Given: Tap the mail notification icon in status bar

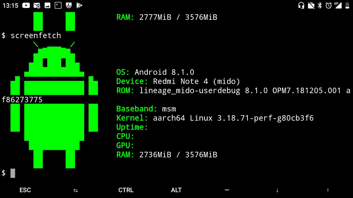Looking at the screenshot, I should coord(37,5).
